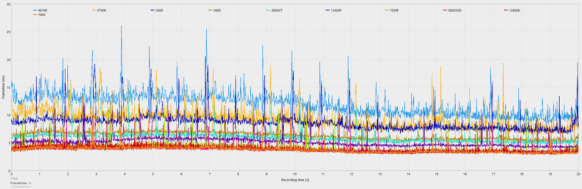
Task: Open the Frametimes values dropdown
Action: (21, 183)
